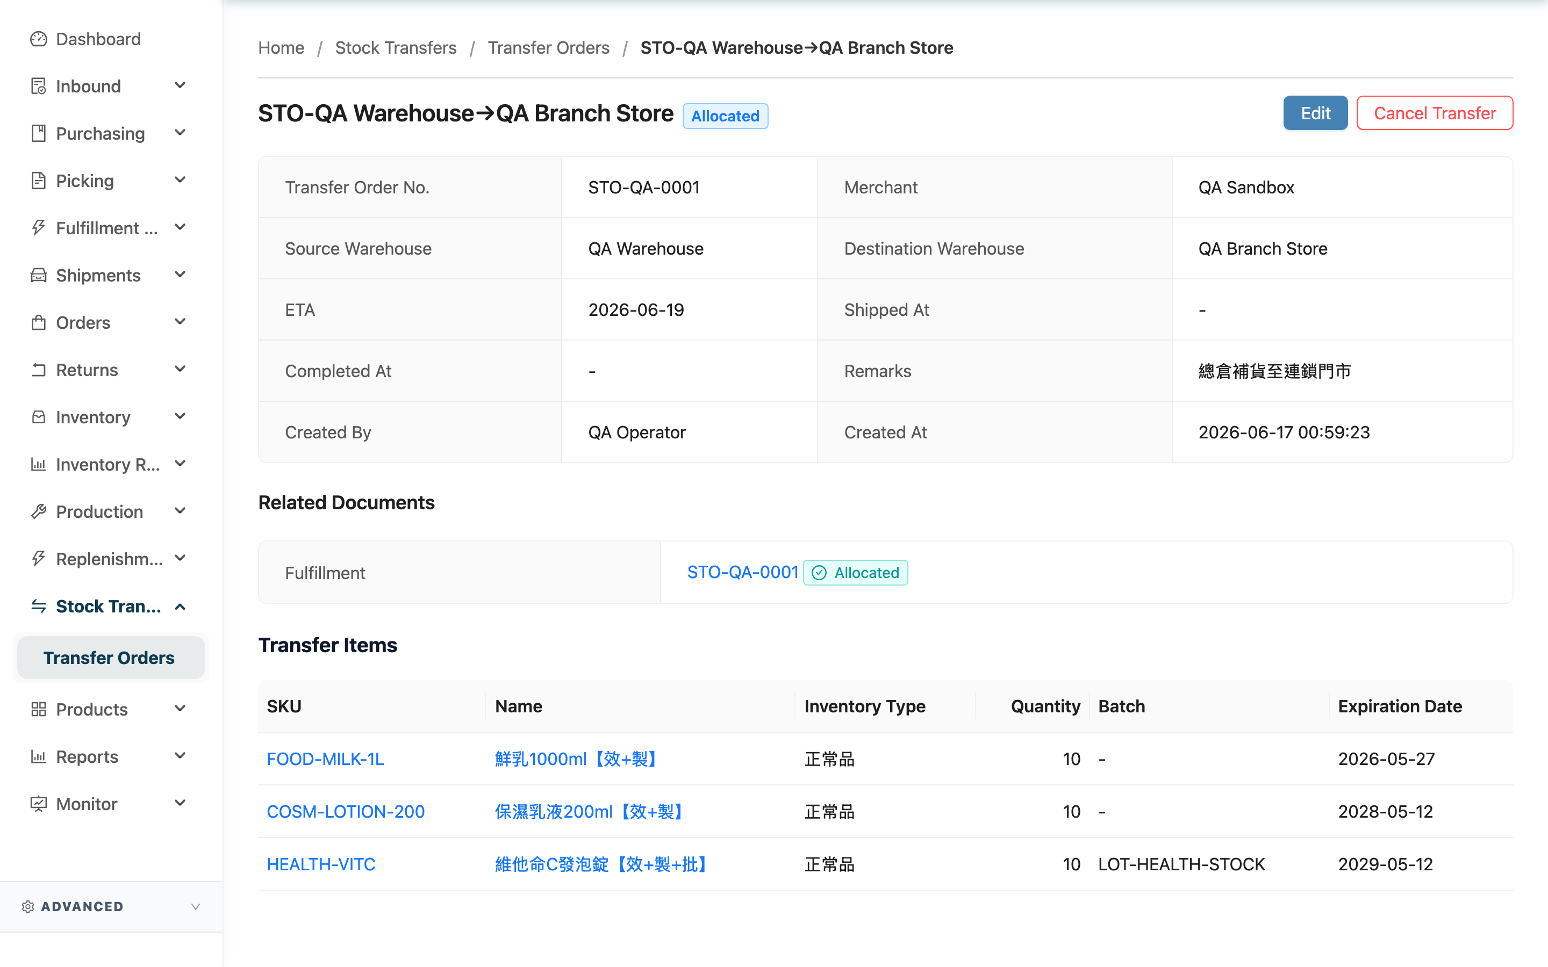This screenshot has height=967, width=1548.
Task: Click the Stock Transfers swap icon
Action: (x=38, y=607)
